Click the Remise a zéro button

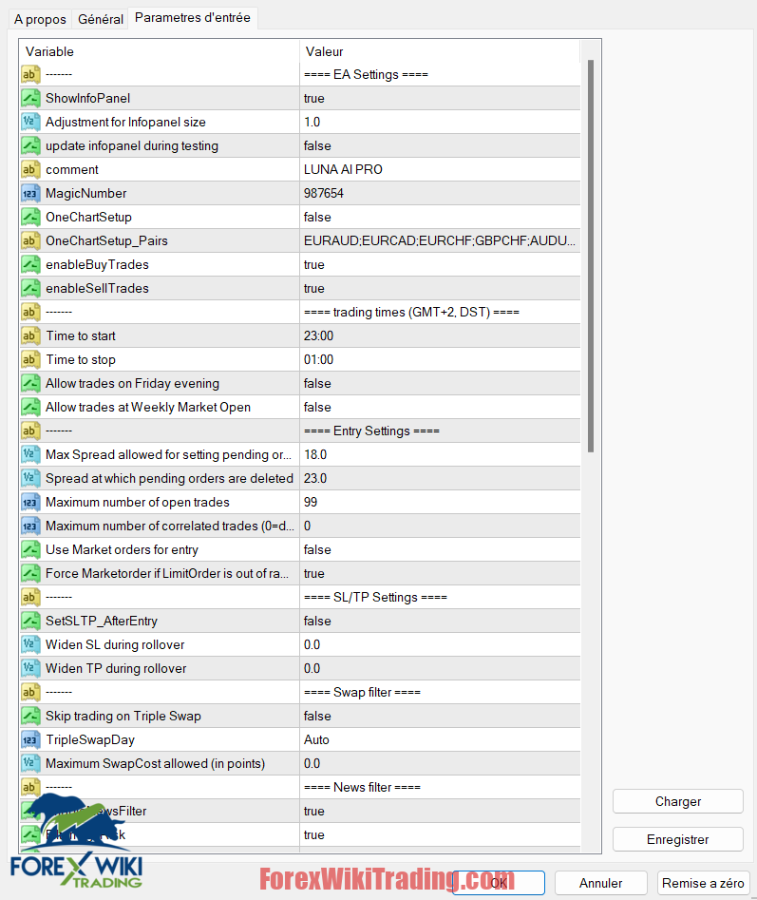[703, 883]
